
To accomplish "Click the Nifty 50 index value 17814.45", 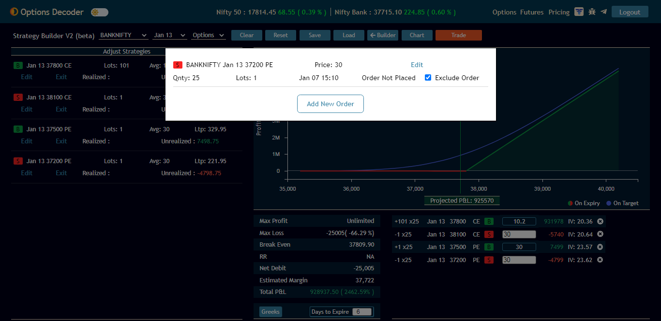I will pyautogui.click(x=261, y=12).
